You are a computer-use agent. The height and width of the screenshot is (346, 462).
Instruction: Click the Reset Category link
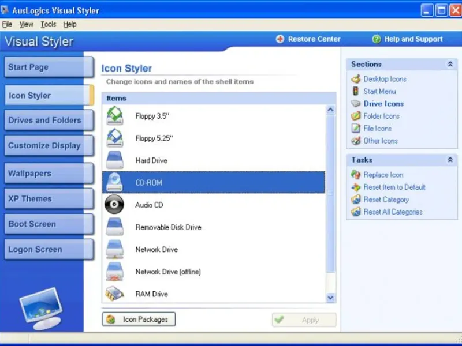386,200
